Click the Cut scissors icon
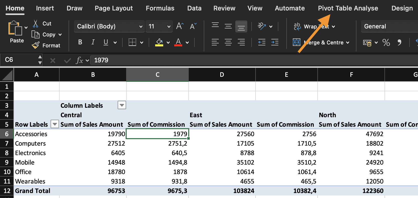The height and width of the screenshot is (198, 418). tap(36, 24)
